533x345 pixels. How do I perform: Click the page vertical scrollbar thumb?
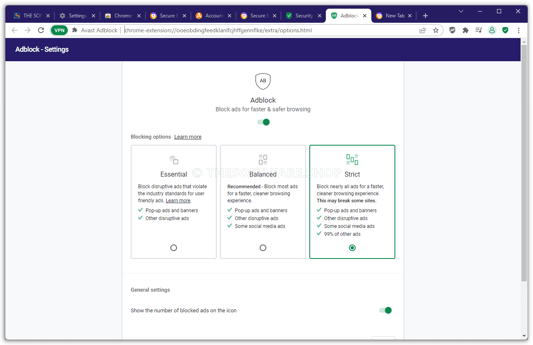pyautogui.click(x=524, y=163)
